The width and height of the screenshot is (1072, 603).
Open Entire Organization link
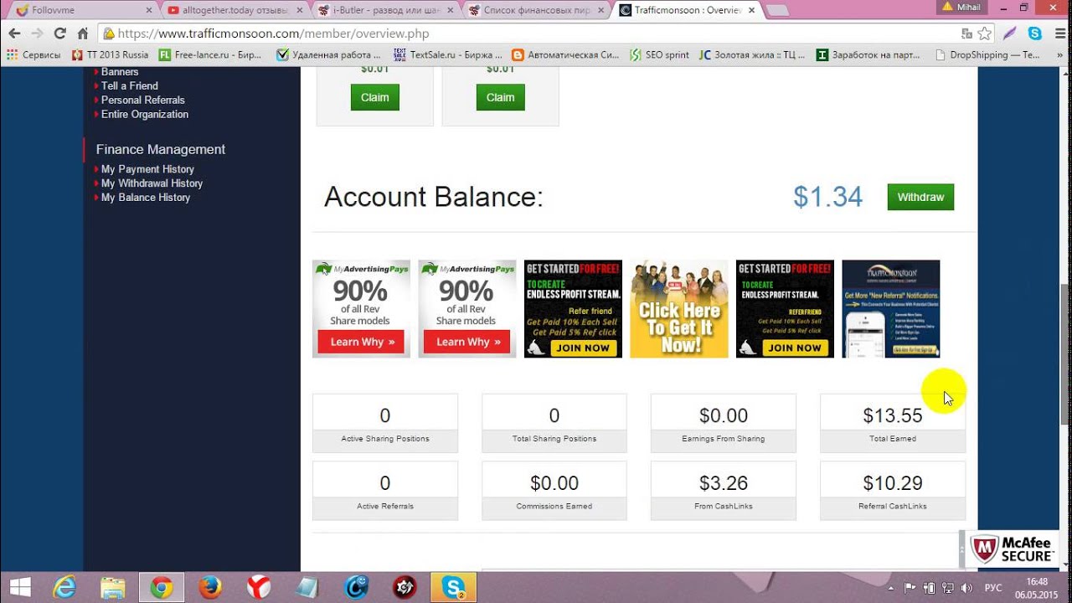(145, 114)
